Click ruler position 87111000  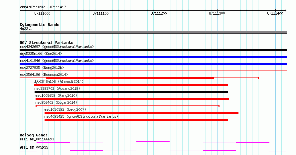(43, 13)
